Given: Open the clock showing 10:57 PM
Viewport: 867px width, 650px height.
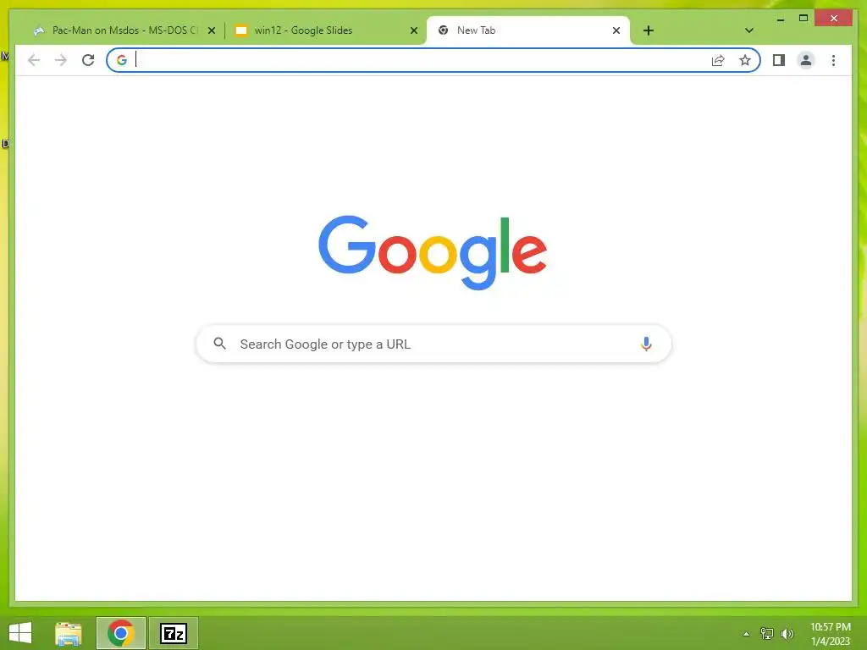Looking at the screenshot, I should coord(830,633).
